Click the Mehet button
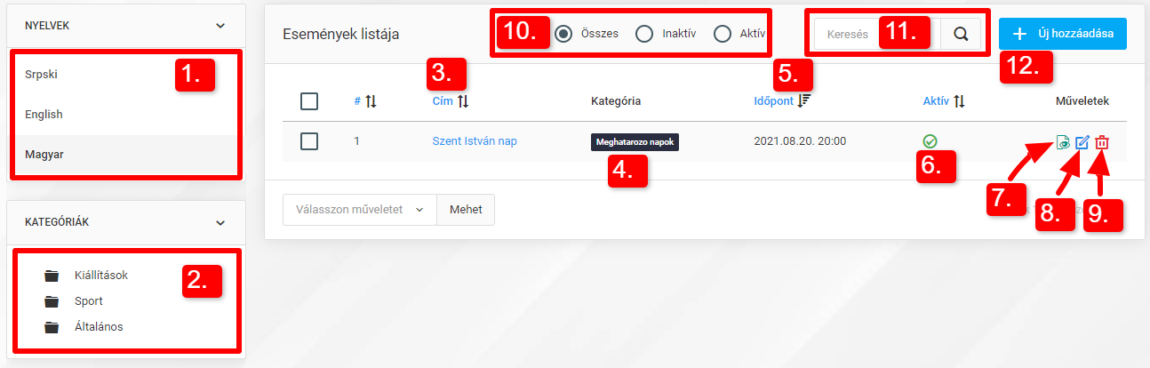Viewport: 1150px width, 368px height. pos(466,210)
